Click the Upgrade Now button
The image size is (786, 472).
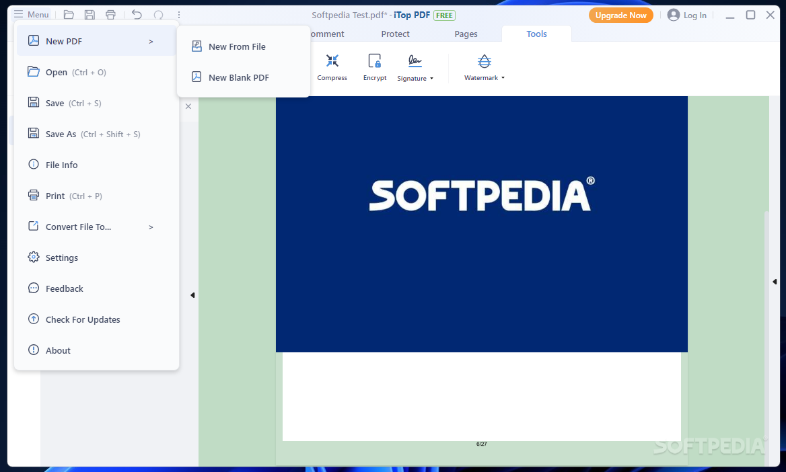[620, 15]
